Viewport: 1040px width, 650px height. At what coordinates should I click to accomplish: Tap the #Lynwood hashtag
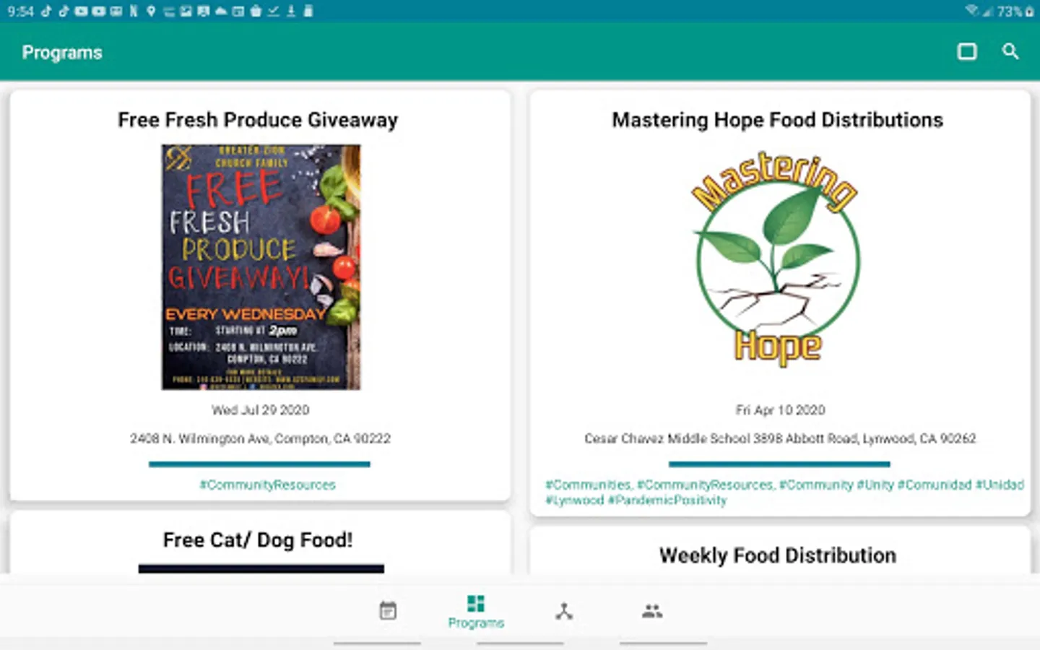(574, 500)
